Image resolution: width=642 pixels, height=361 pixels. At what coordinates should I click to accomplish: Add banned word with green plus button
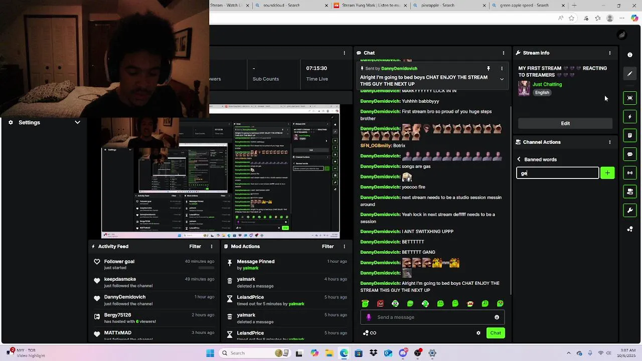607,173
